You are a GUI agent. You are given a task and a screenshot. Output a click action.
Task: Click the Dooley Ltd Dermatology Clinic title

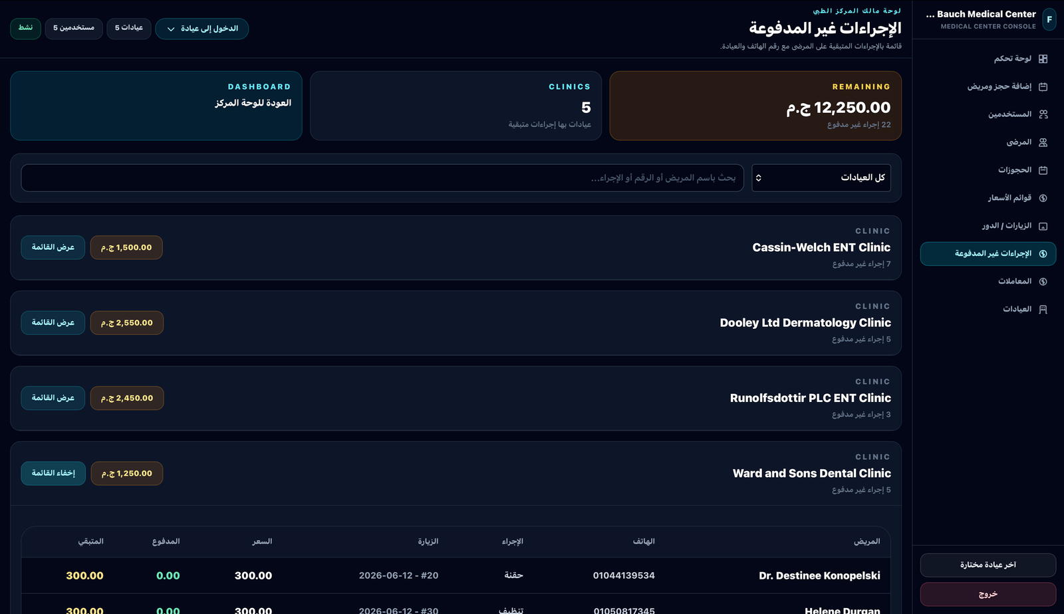tap(805, 323)
